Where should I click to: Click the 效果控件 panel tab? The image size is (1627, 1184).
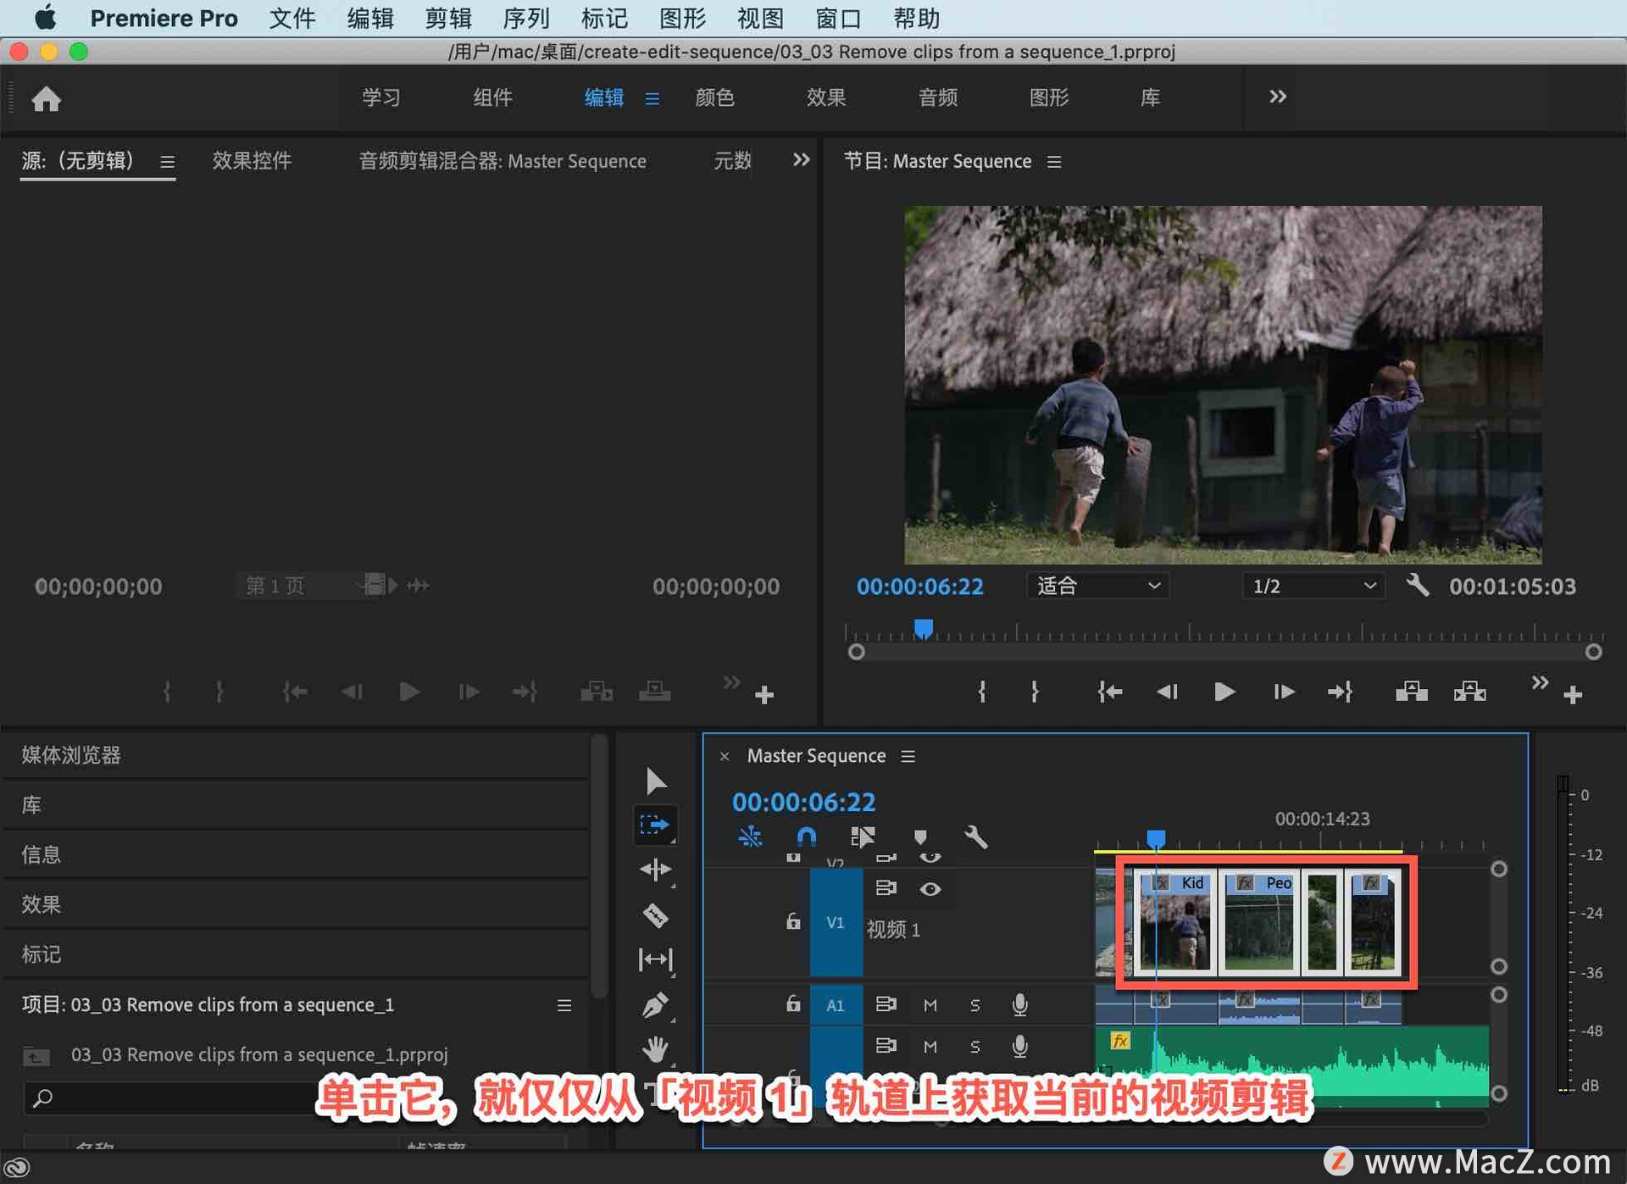(252, 161)
